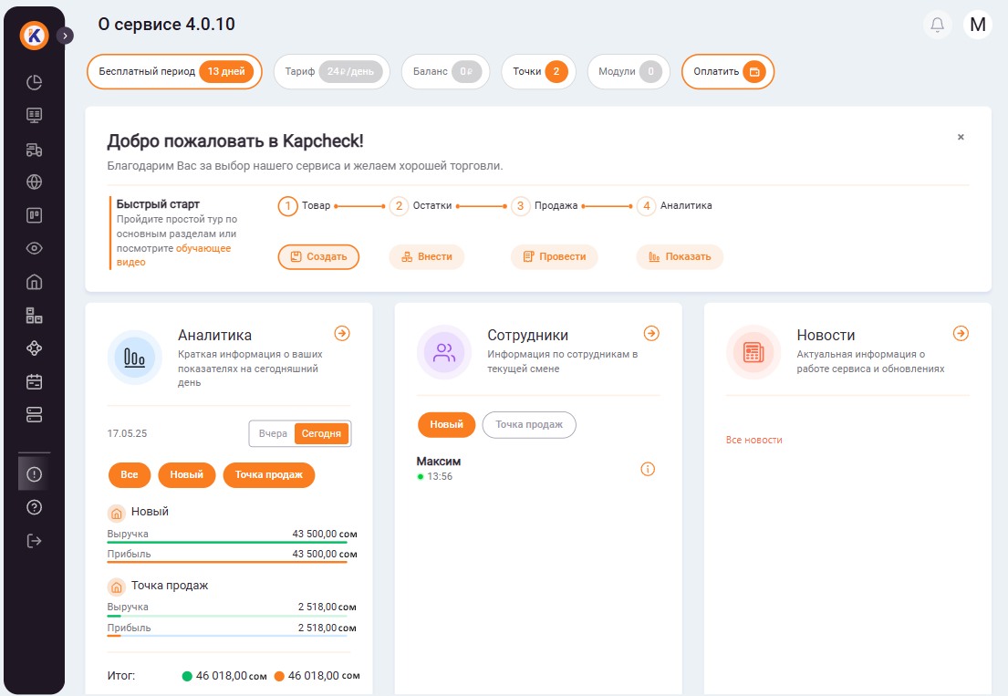1008x696 pixels.
Task: Open Аналитика section via arrow icon
Action: 342,334
